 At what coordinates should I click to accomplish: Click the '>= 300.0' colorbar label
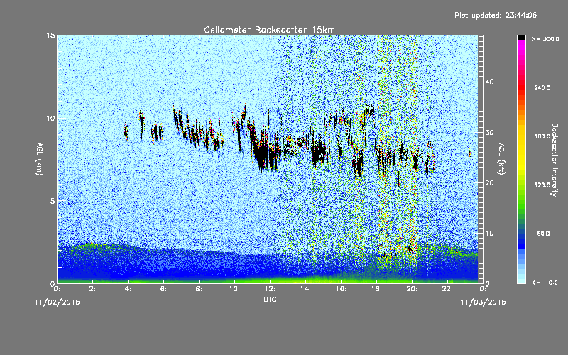545,39
